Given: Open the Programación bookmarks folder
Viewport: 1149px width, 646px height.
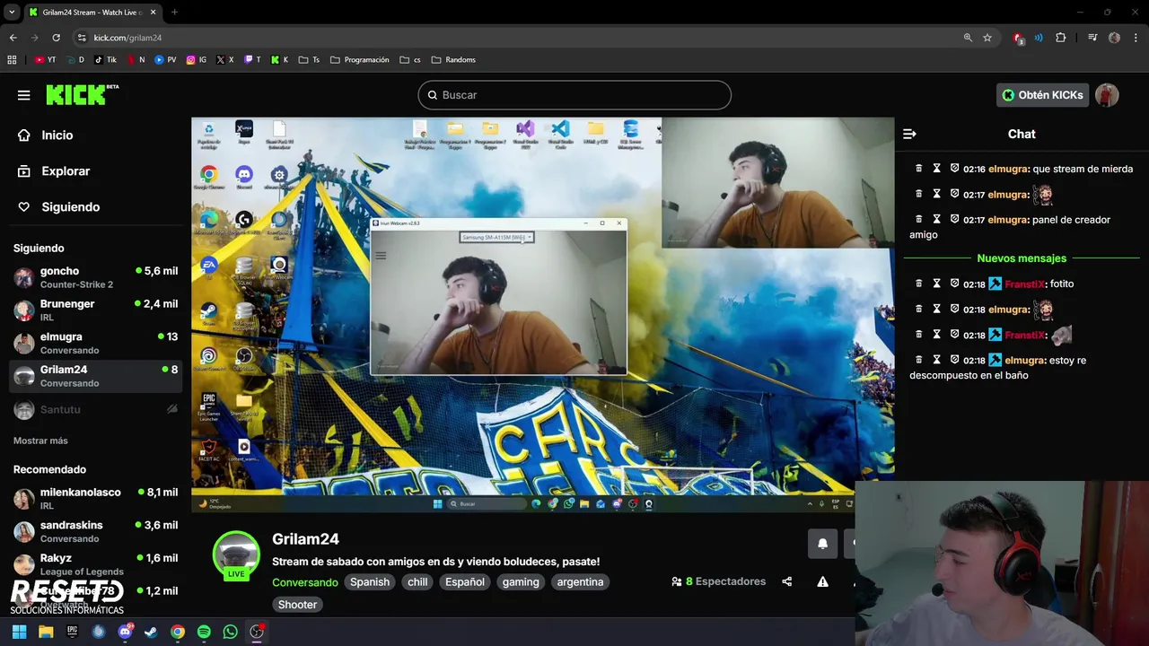Looking at the screenshot, I should click(359, 60).
